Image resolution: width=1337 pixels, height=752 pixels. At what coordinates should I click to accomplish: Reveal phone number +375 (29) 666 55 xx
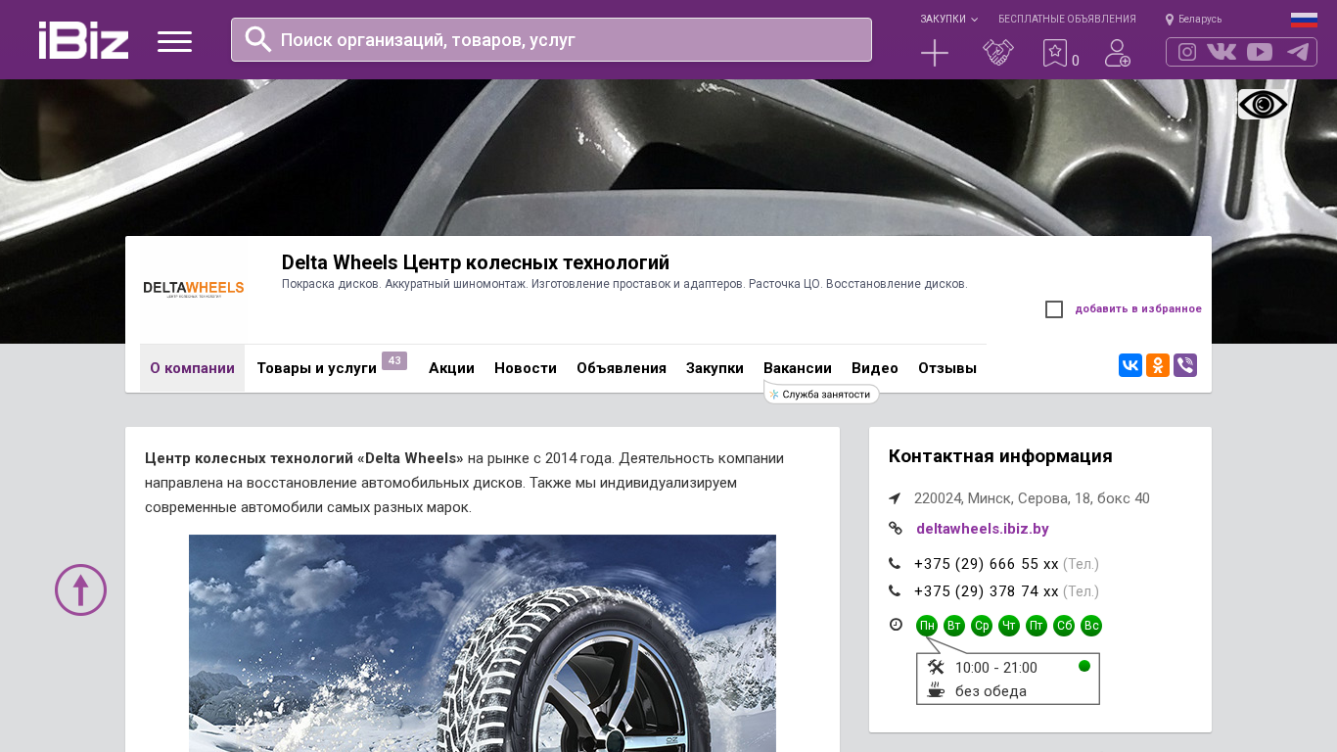(x=987, y=564)
